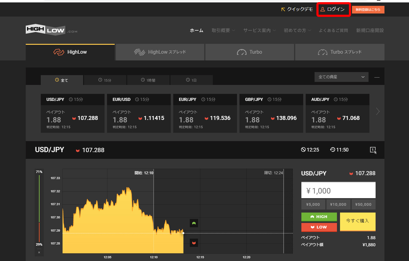Set amount to ¥5,000

pyautogui.click(x=313, y=205)
